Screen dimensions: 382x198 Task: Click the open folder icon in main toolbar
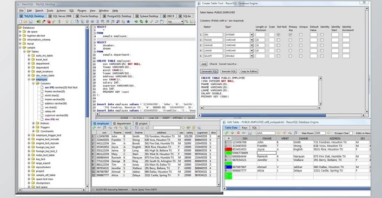tap(25, 22)
